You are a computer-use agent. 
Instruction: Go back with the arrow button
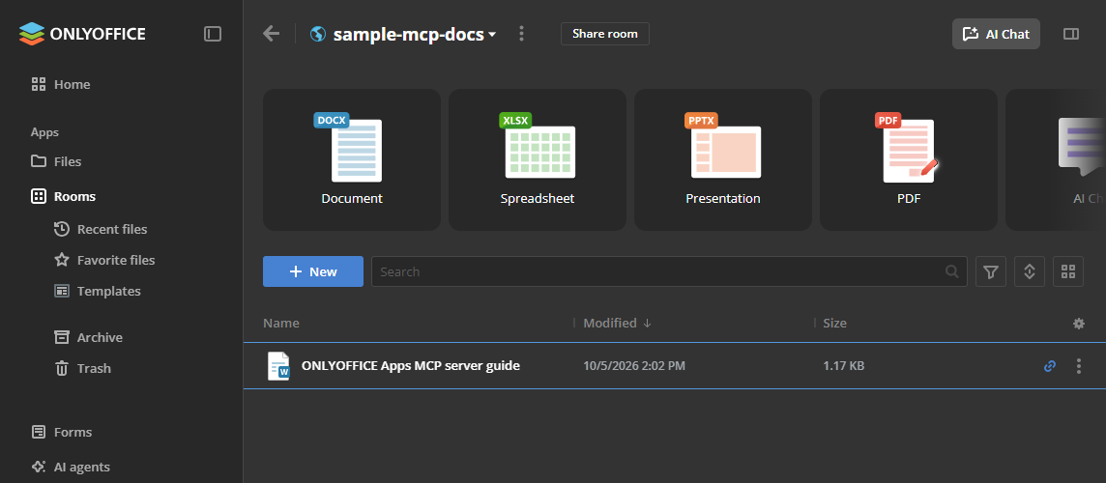pyautogui.click(x=271, y=33)
